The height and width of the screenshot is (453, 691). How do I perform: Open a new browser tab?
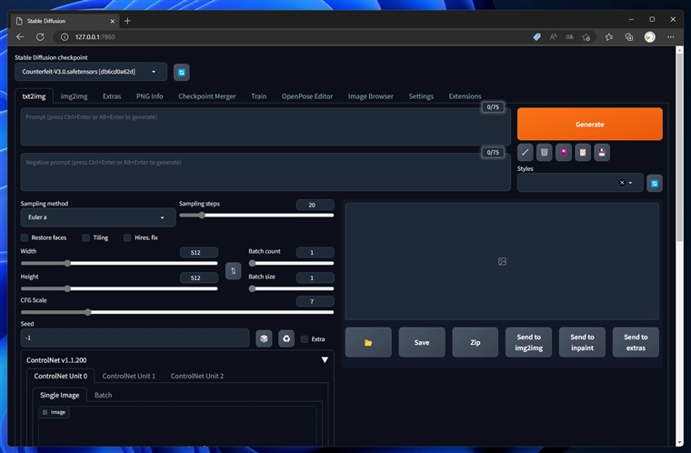[x=127, y=21]
